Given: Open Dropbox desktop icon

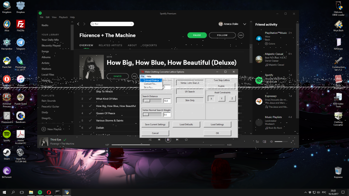Looking at the screenshot, I should tap(21, 7).
